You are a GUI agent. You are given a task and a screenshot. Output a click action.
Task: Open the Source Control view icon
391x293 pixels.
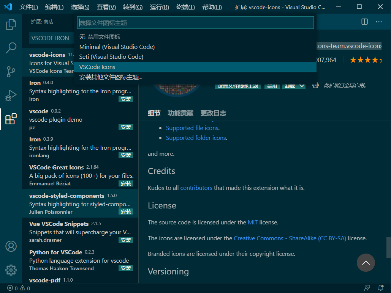[11, 72]
